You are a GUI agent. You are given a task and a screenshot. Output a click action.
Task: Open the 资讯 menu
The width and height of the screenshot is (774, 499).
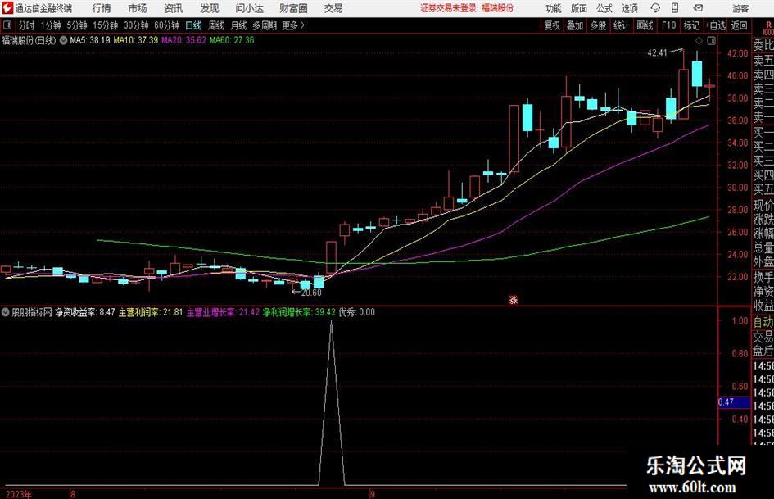pyautogui.click(x=174, y=8)
